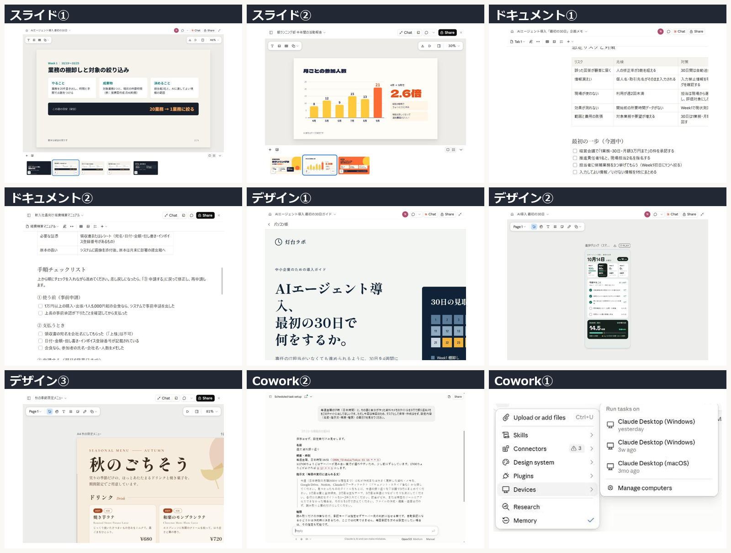Check 経営会議で「1業務・30日・月額3万円まで」 item in ドキュメント①
This screenshot has width=731, height=553.
[575, 151]
